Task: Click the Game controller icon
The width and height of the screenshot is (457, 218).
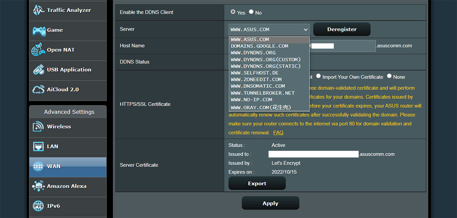Action: click(39, 30)
